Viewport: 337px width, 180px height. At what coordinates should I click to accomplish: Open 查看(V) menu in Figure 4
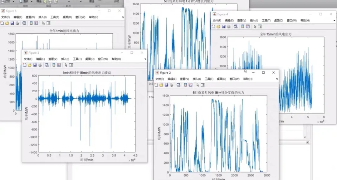click(x=242, y=21)
